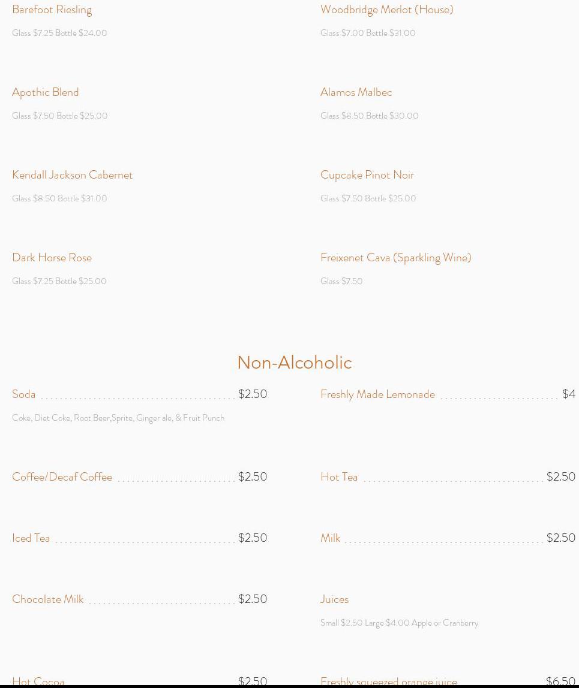Select the Milk menu item
Image resolution: width=579 pixels, height=688 pixels.
(331, 538)
